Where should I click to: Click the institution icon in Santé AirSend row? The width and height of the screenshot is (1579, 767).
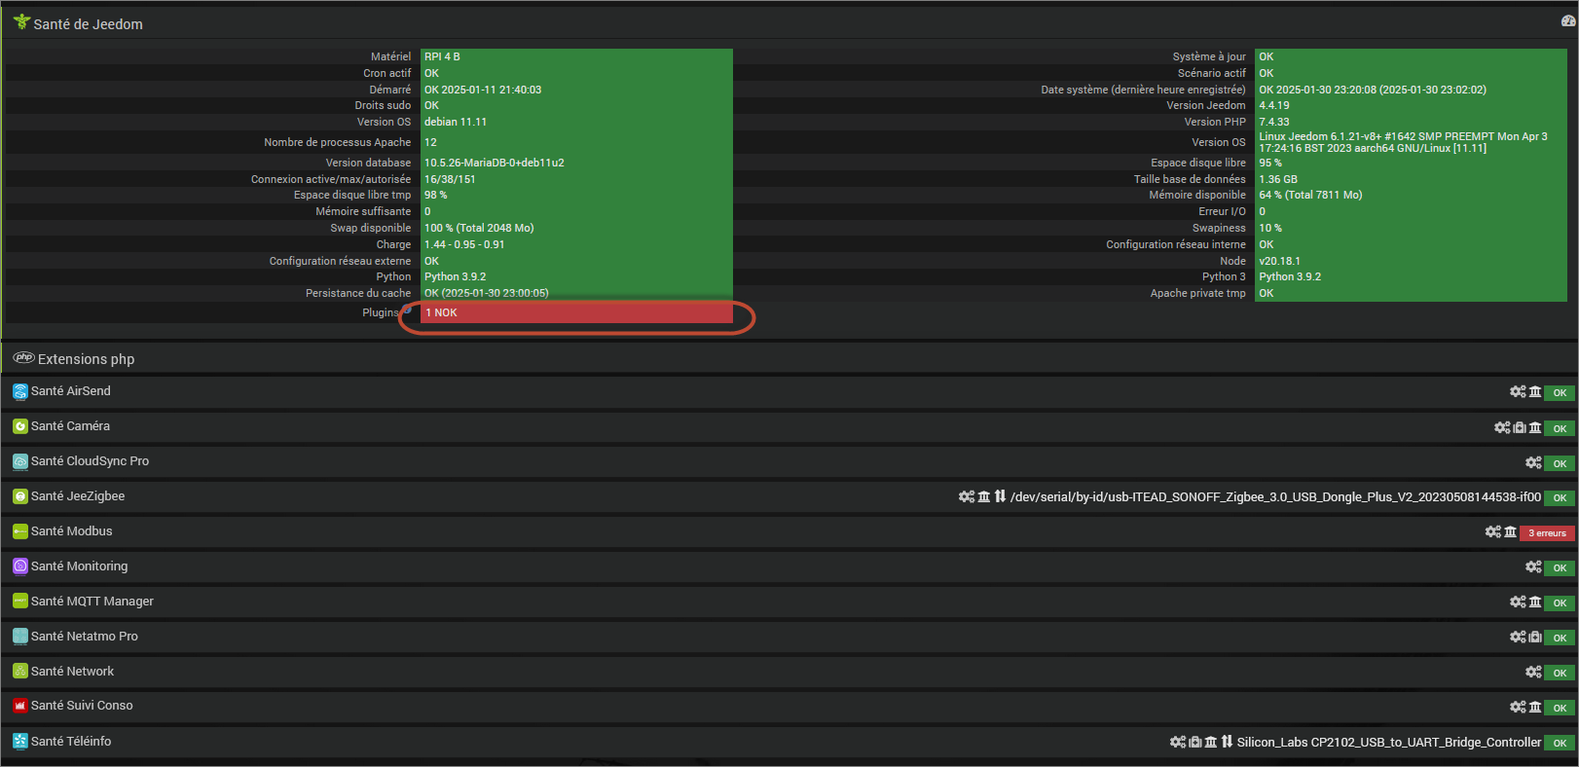(x=1535, y=391)
